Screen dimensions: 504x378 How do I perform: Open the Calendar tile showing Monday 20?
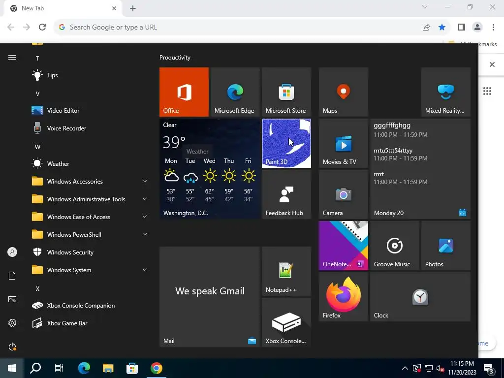(420, 169)
